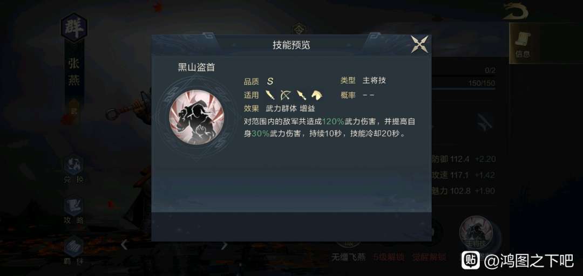
Task: Select the bow troop type icon
Action: coord(285,95)
